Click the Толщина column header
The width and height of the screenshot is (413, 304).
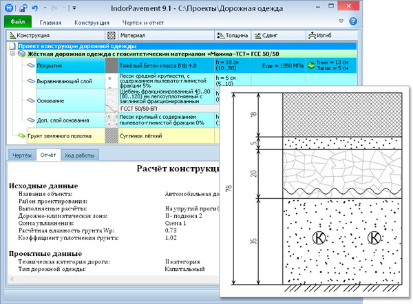[233, 35]
